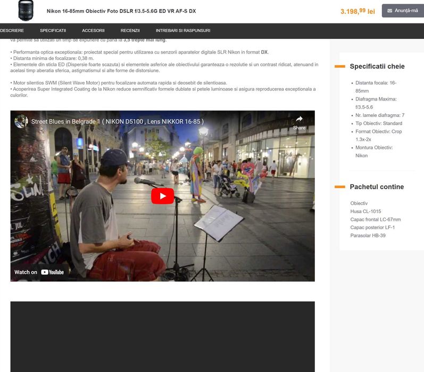Viewport: 424px width, 372px height.
Task: Click Tip Obiectiv: Standard entry
Action: [379, 123]
